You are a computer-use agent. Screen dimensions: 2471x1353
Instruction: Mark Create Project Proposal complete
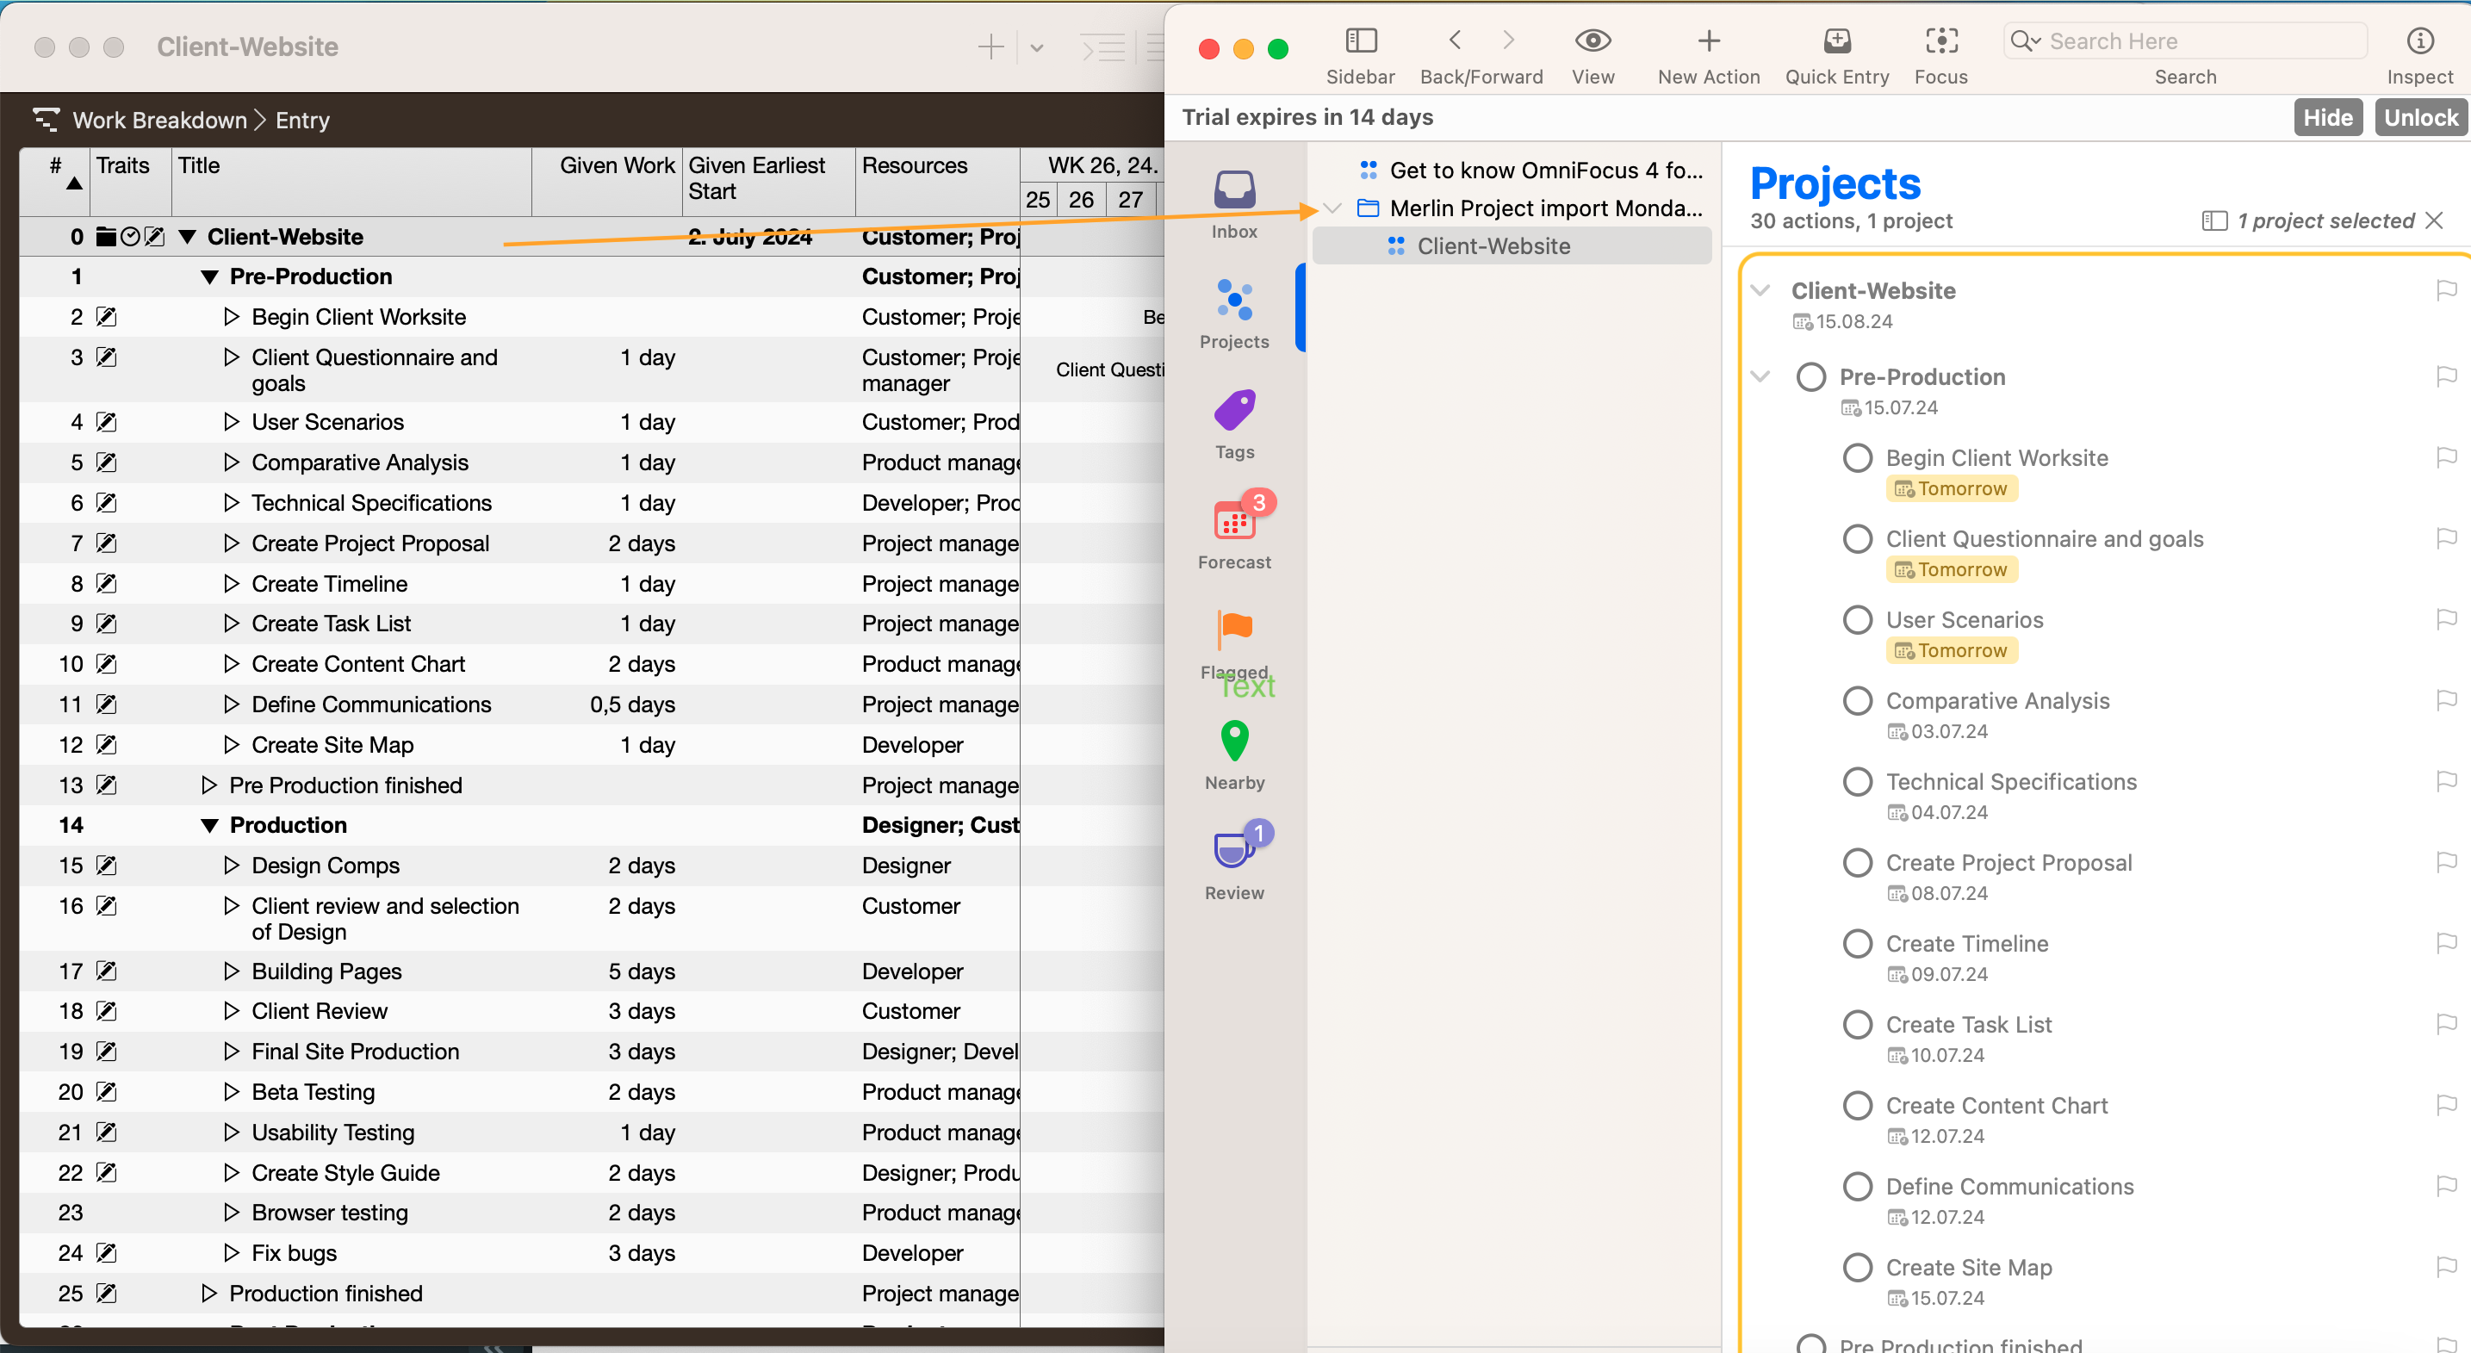pyautogui.click(x=1857, y=862)
